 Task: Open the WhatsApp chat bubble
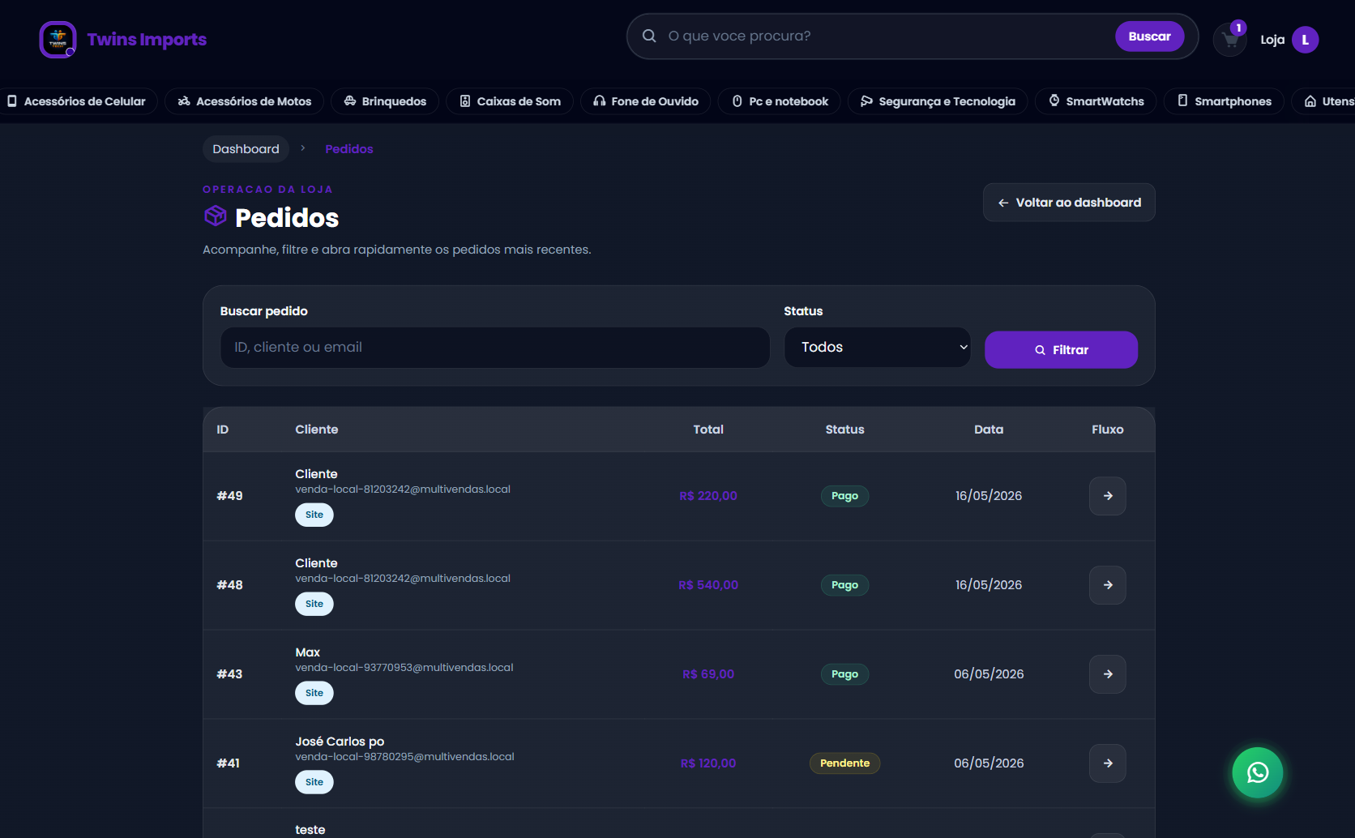(1257, 772)
